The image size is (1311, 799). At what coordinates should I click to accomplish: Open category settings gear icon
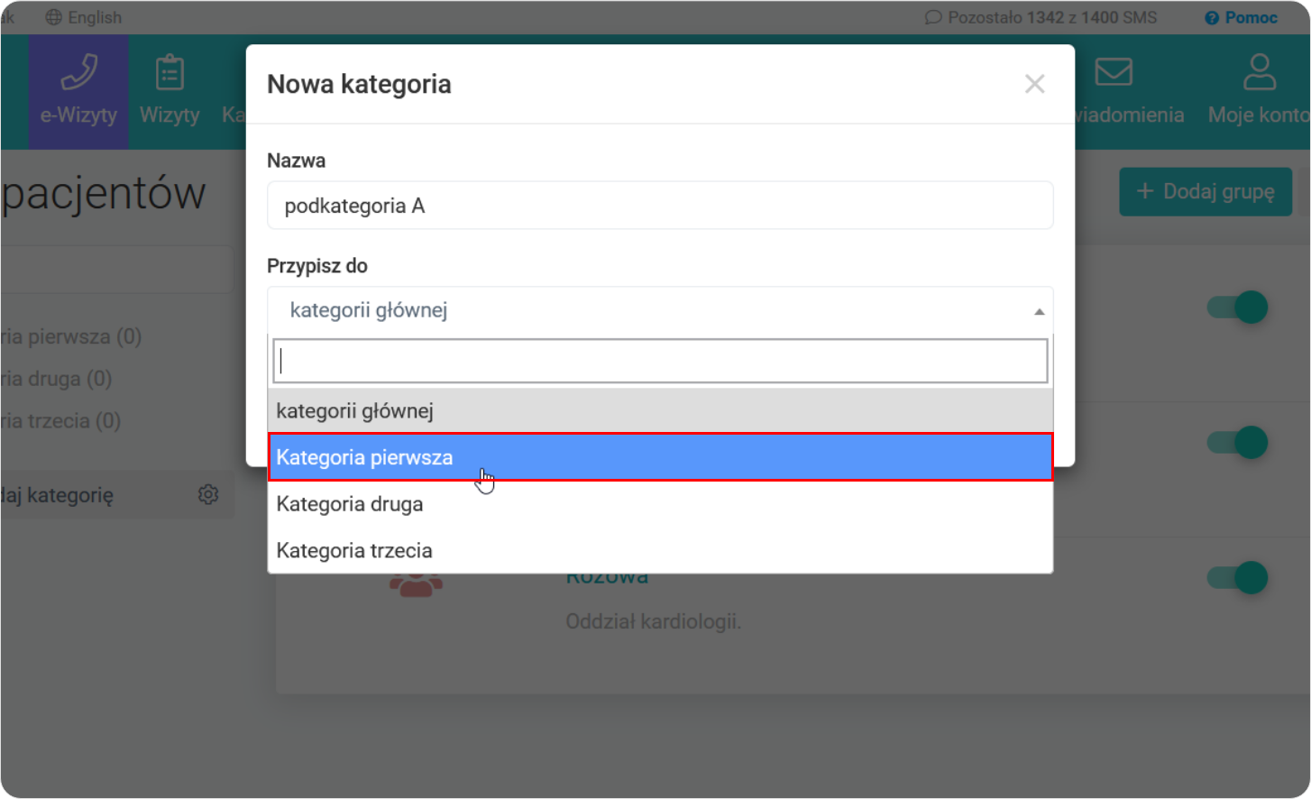pos(208,494)
